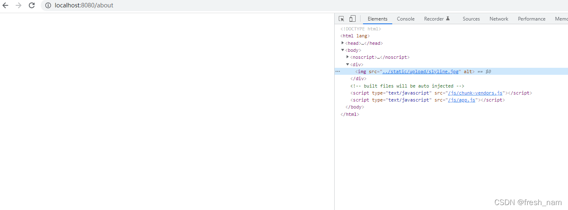The image size is (568, 210).
Task: Select the 'built files will be auto injected' comment
Action: click(407, 86)
